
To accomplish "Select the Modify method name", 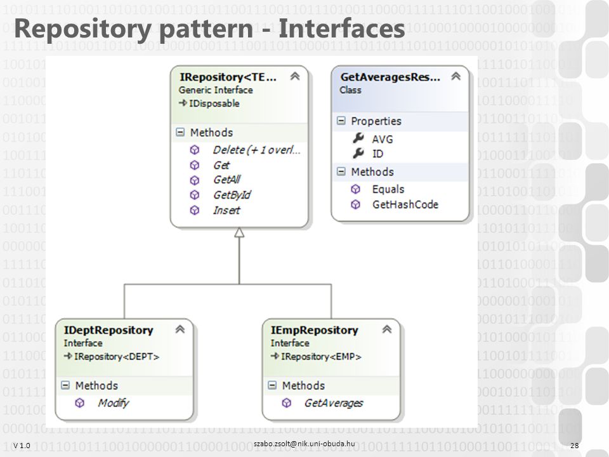I will pyautogui.click(x=114, y=403).
